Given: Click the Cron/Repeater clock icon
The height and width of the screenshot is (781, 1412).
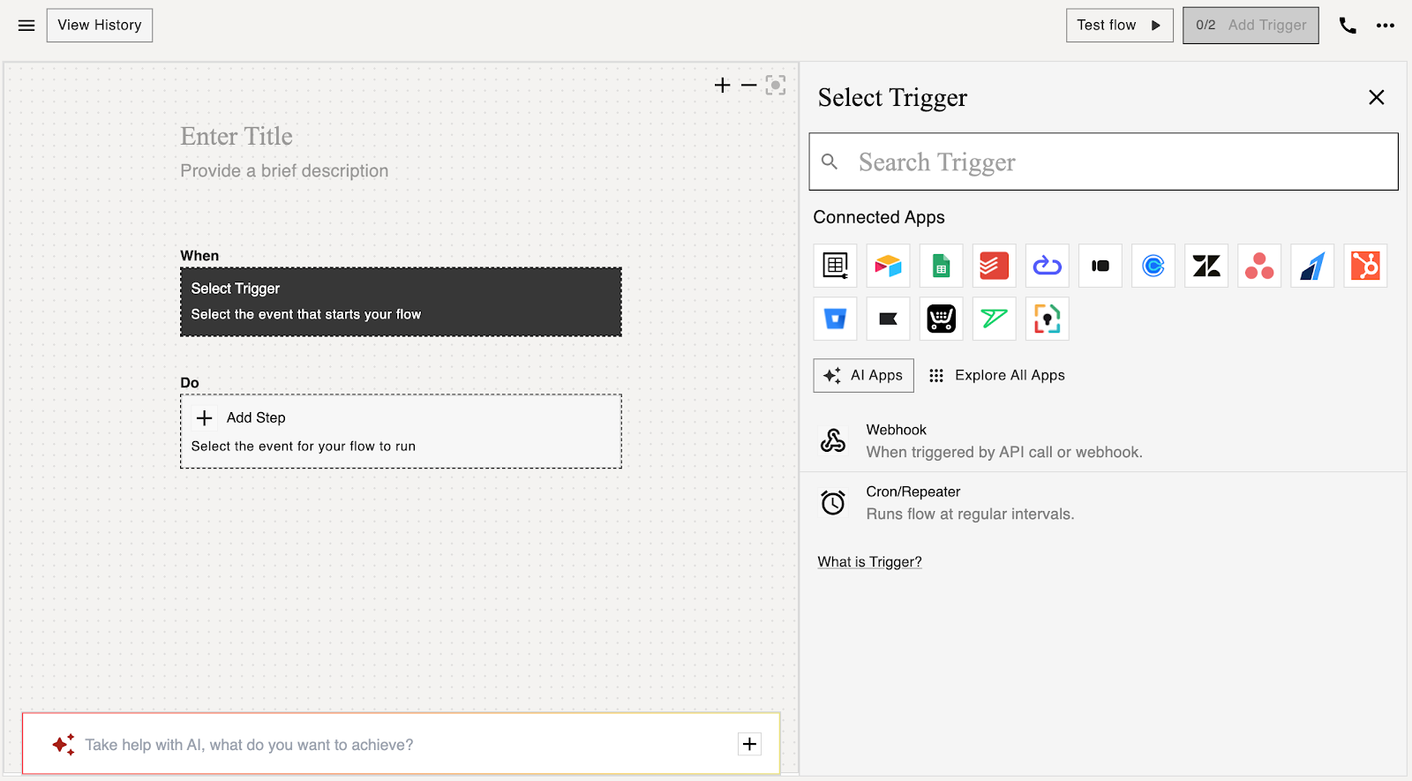Looking at the screenshot, I should click(x=833, y=502).
